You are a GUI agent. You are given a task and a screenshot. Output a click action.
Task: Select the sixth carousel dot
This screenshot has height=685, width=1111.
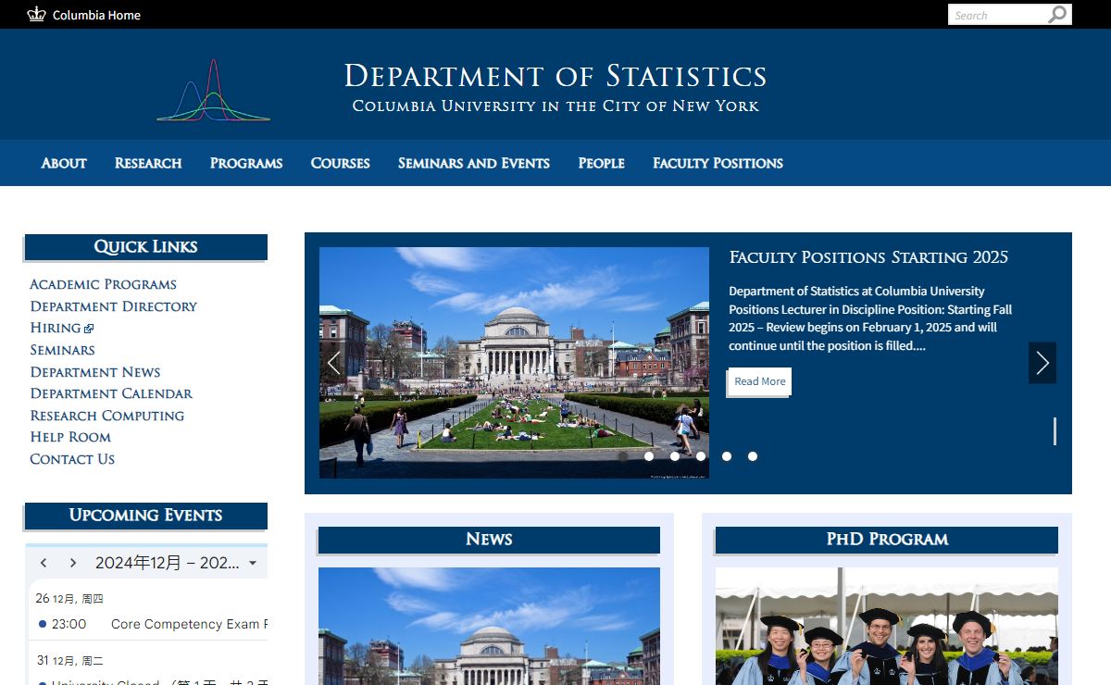tap(753, 456)
